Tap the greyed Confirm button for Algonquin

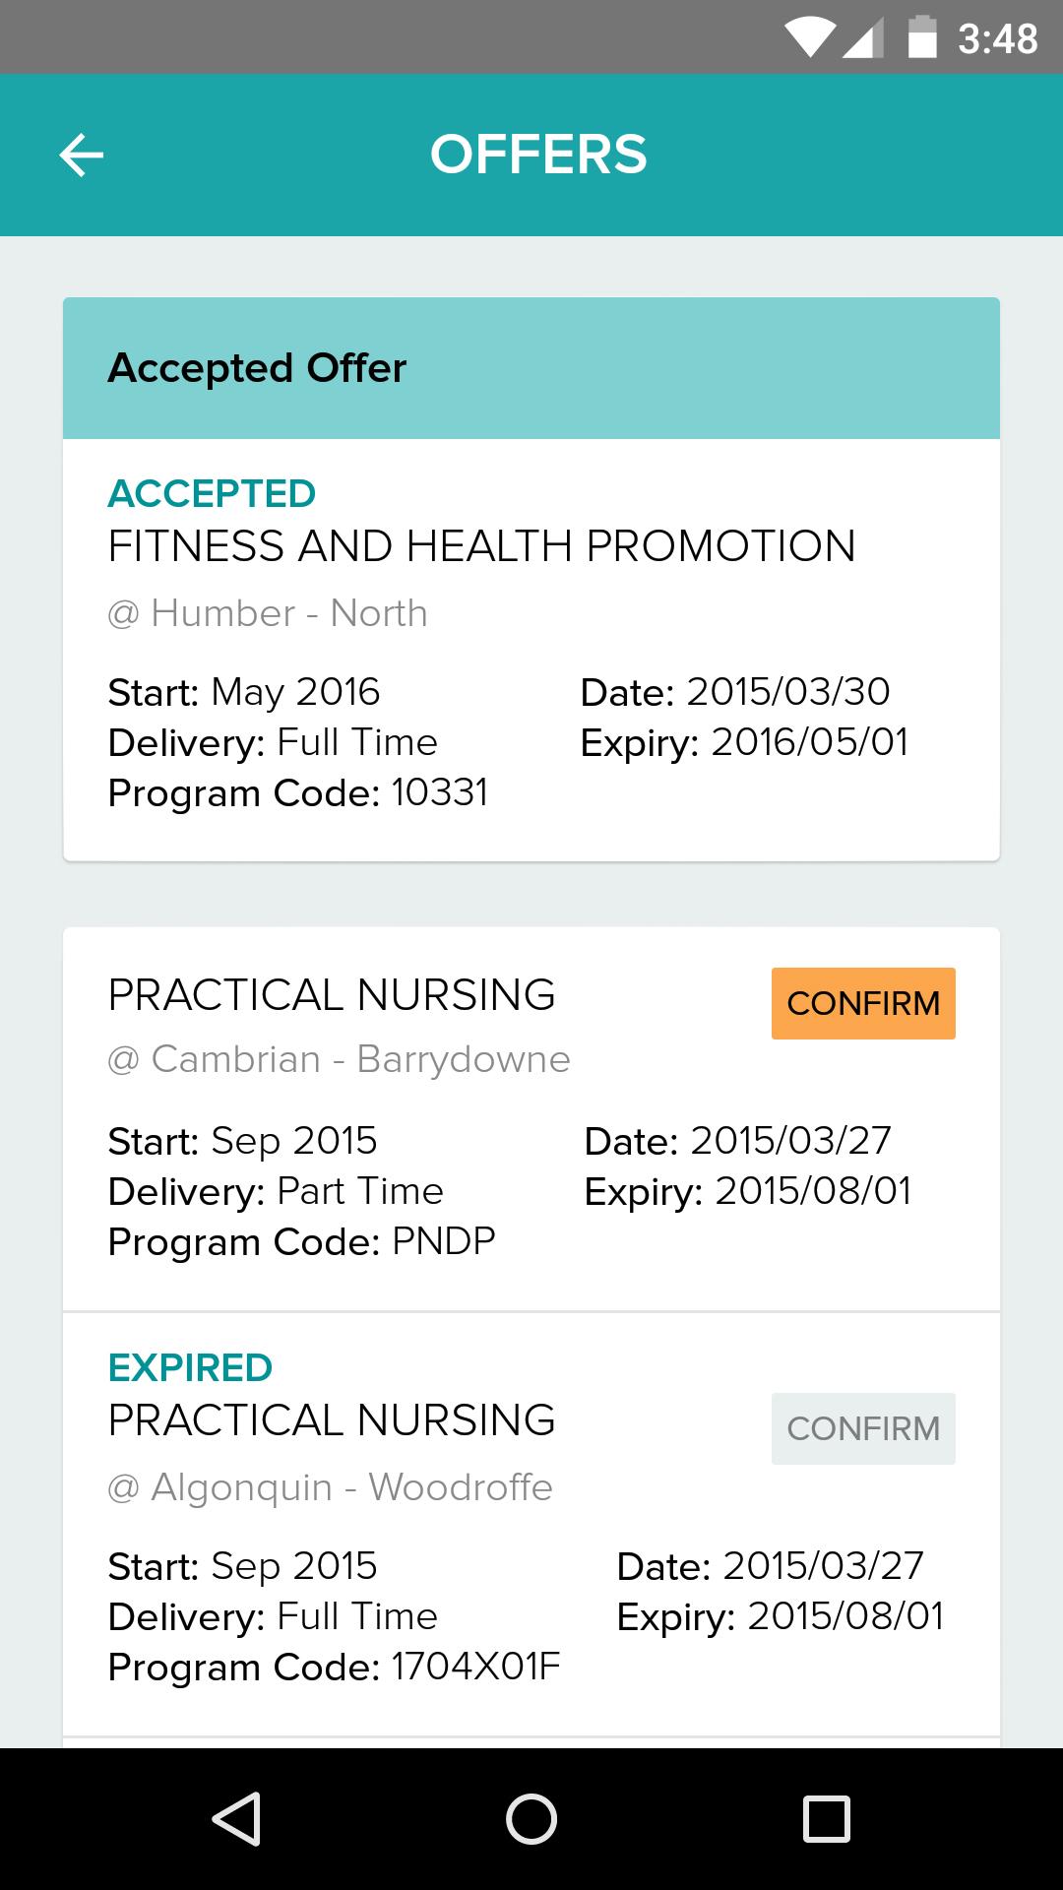pos(862,1428)
